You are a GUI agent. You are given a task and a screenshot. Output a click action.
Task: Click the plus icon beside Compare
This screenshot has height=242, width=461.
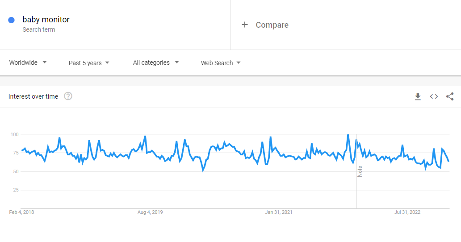point(244,25)
